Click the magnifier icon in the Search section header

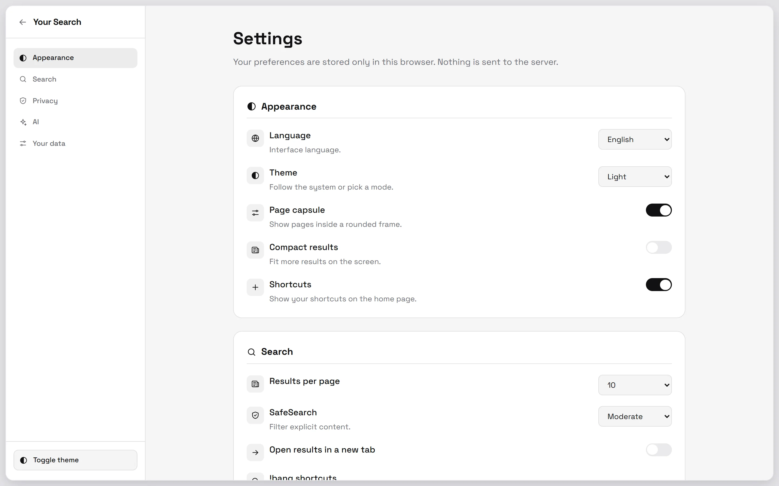coord(251,352)
